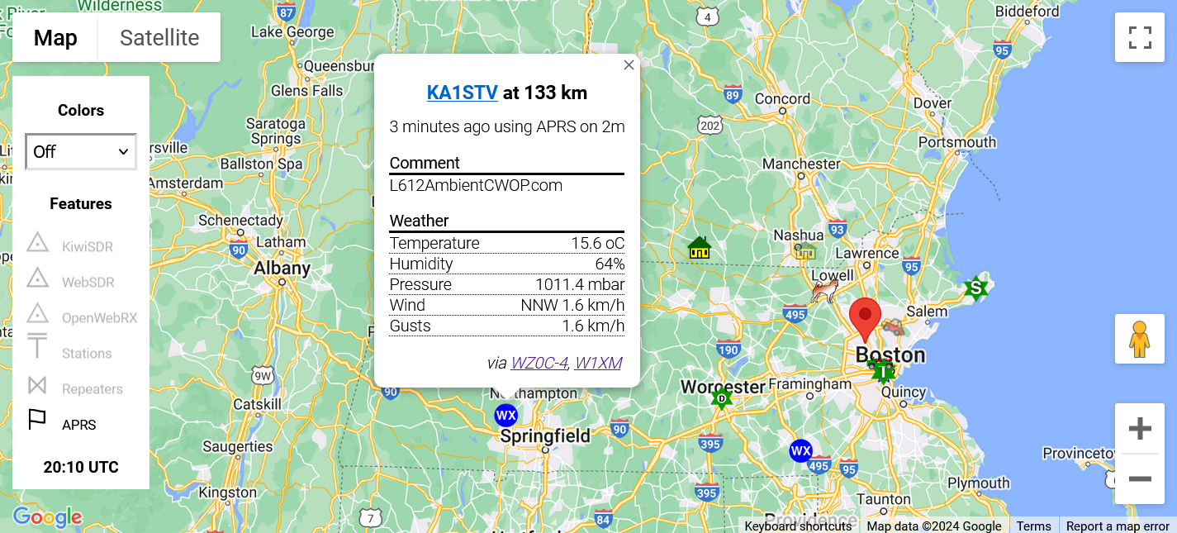Screen dimensions: 1177x533
Task: Click the blue WX marker near Springfield
Action: 505,415
